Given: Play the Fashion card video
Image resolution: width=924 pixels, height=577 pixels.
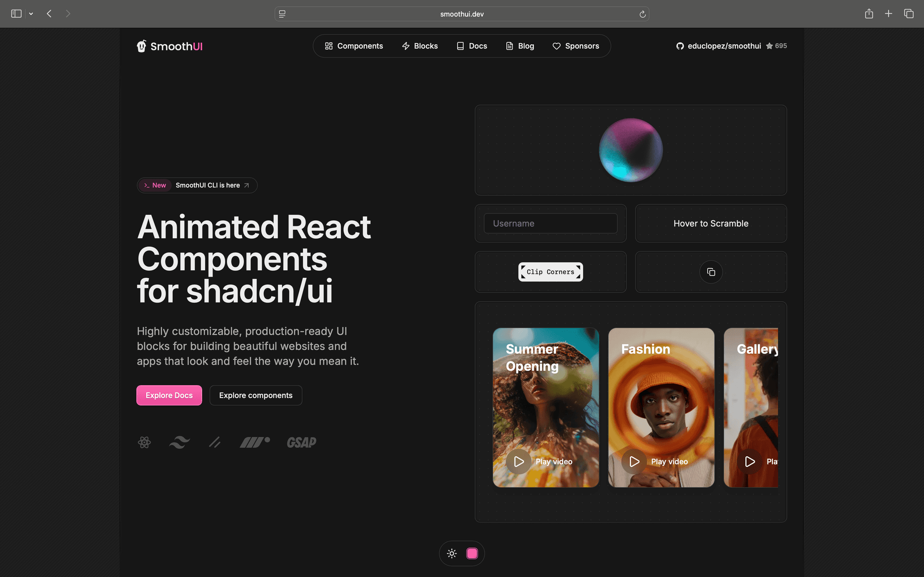Looking at the screenshot, I should [634, 462].
